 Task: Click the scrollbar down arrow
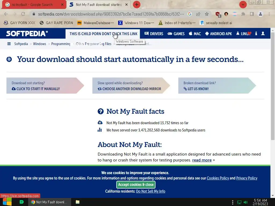(x=273, y=196)
